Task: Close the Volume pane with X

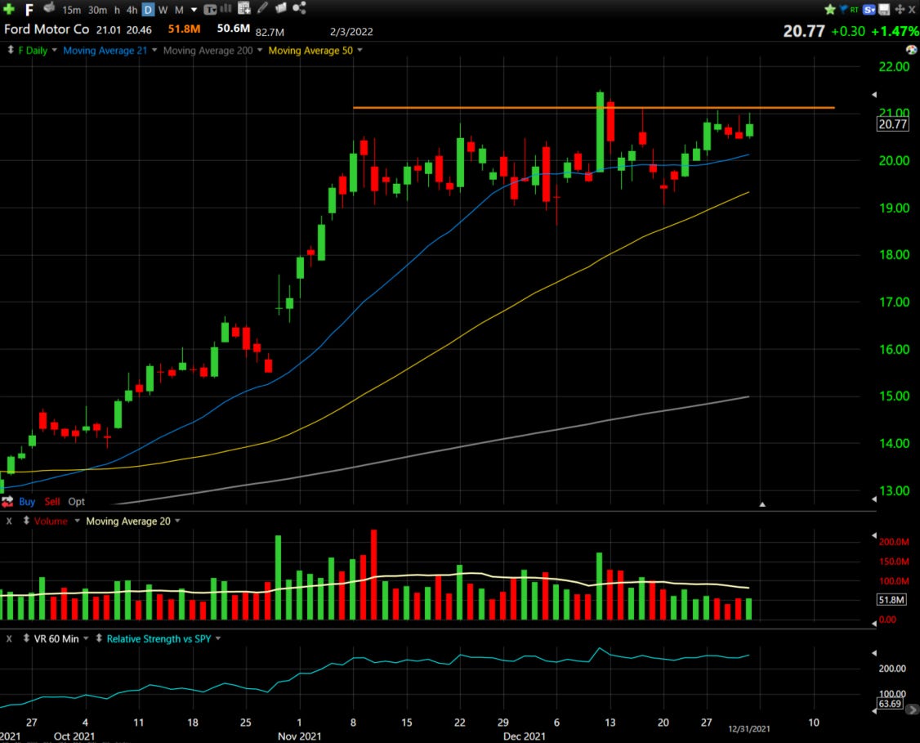Action: (x=9, y=521)
